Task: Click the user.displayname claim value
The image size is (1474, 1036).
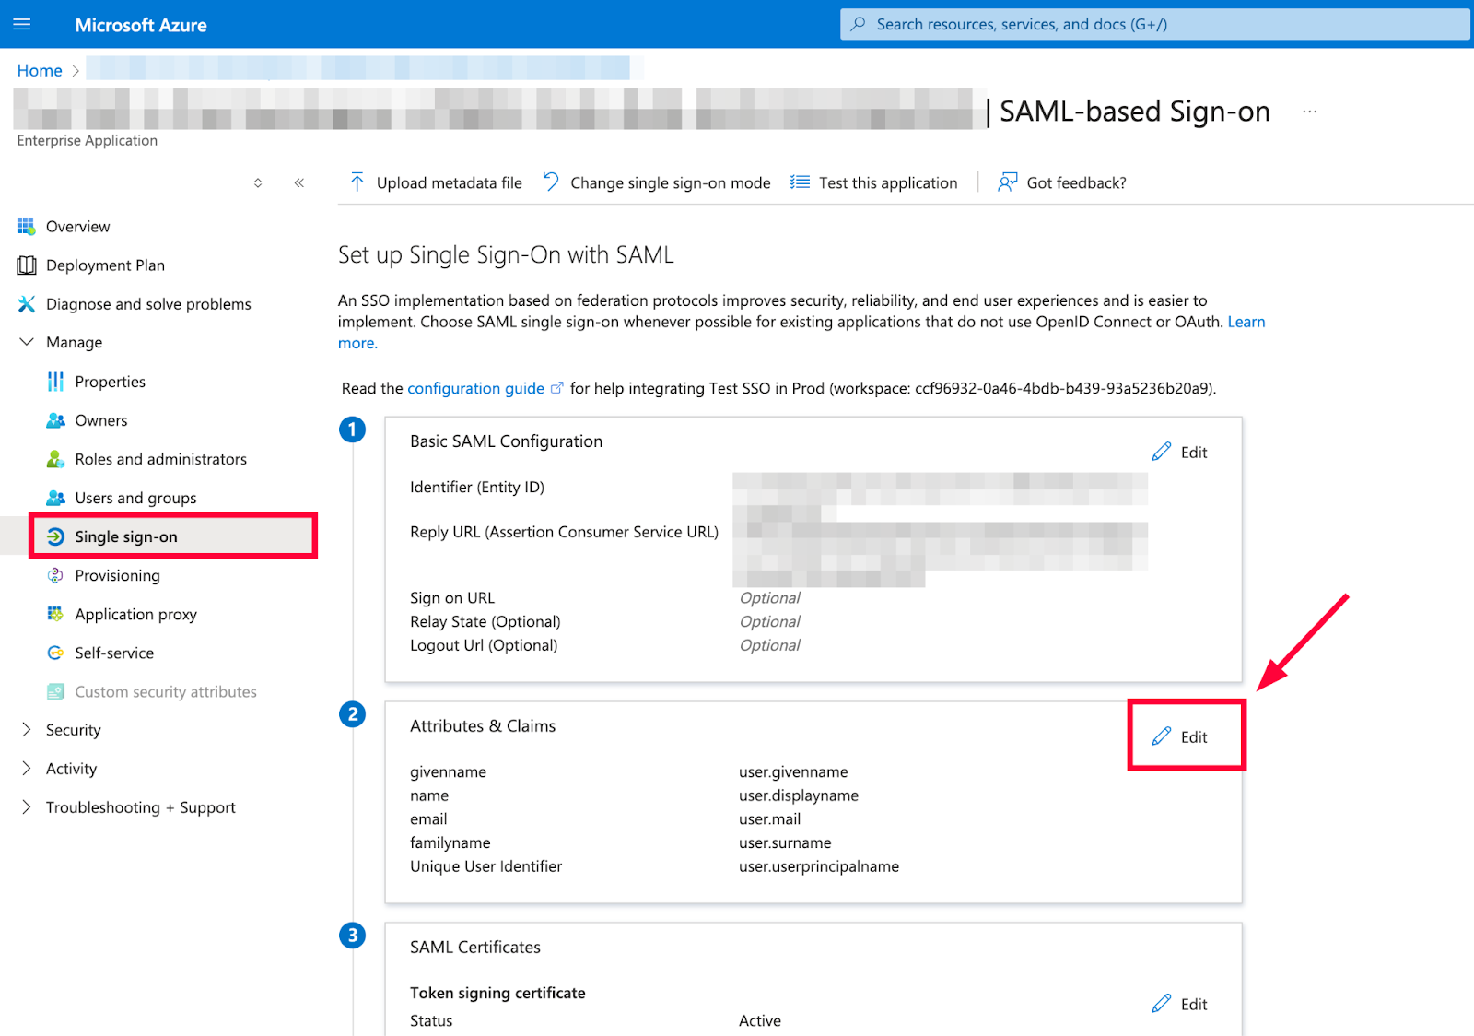Action: (798, 795)
